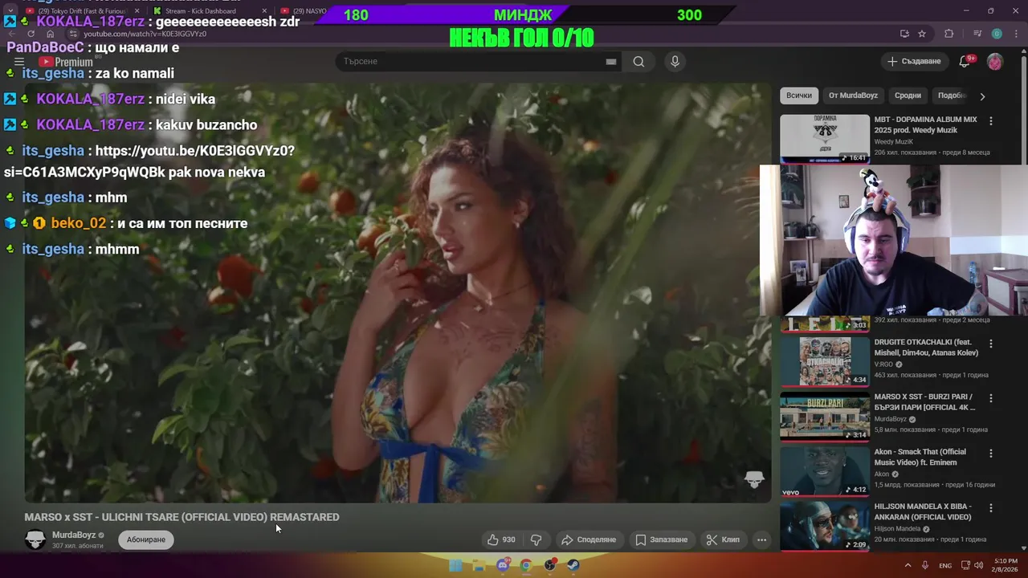Click the YouTube Premium logo

pos(66,62)
